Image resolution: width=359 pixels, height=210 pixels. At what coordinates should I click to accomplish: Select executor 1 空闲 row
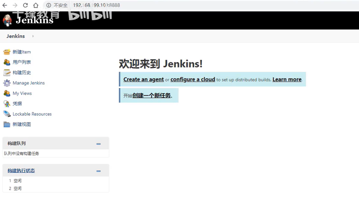coord(56,181)
